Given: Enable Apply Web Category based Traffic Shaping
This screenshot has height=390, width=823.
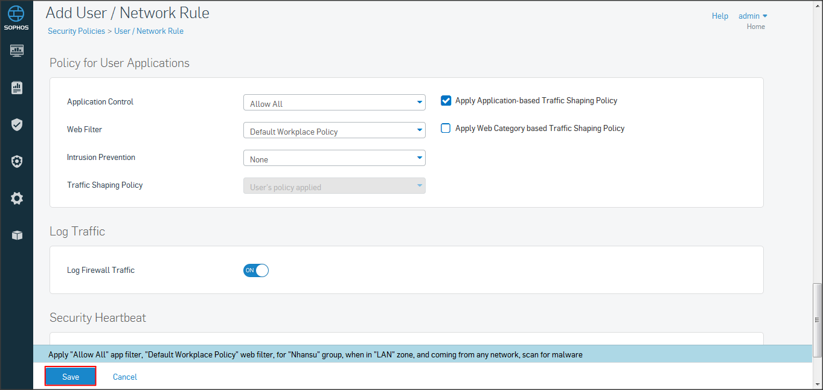Looking at the screenshot, I should (446, 129).
